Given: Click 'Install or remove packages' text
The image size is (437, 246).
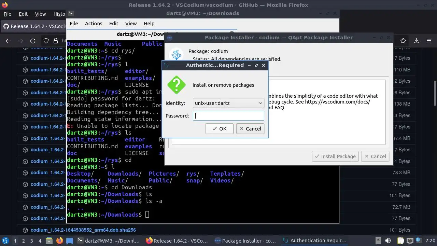Looking at the screenshot, I should (223, 85).
